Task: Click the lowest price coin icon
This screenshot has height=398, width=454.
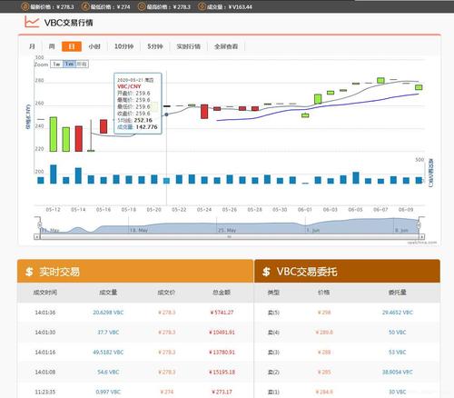Action: point(86,6)
